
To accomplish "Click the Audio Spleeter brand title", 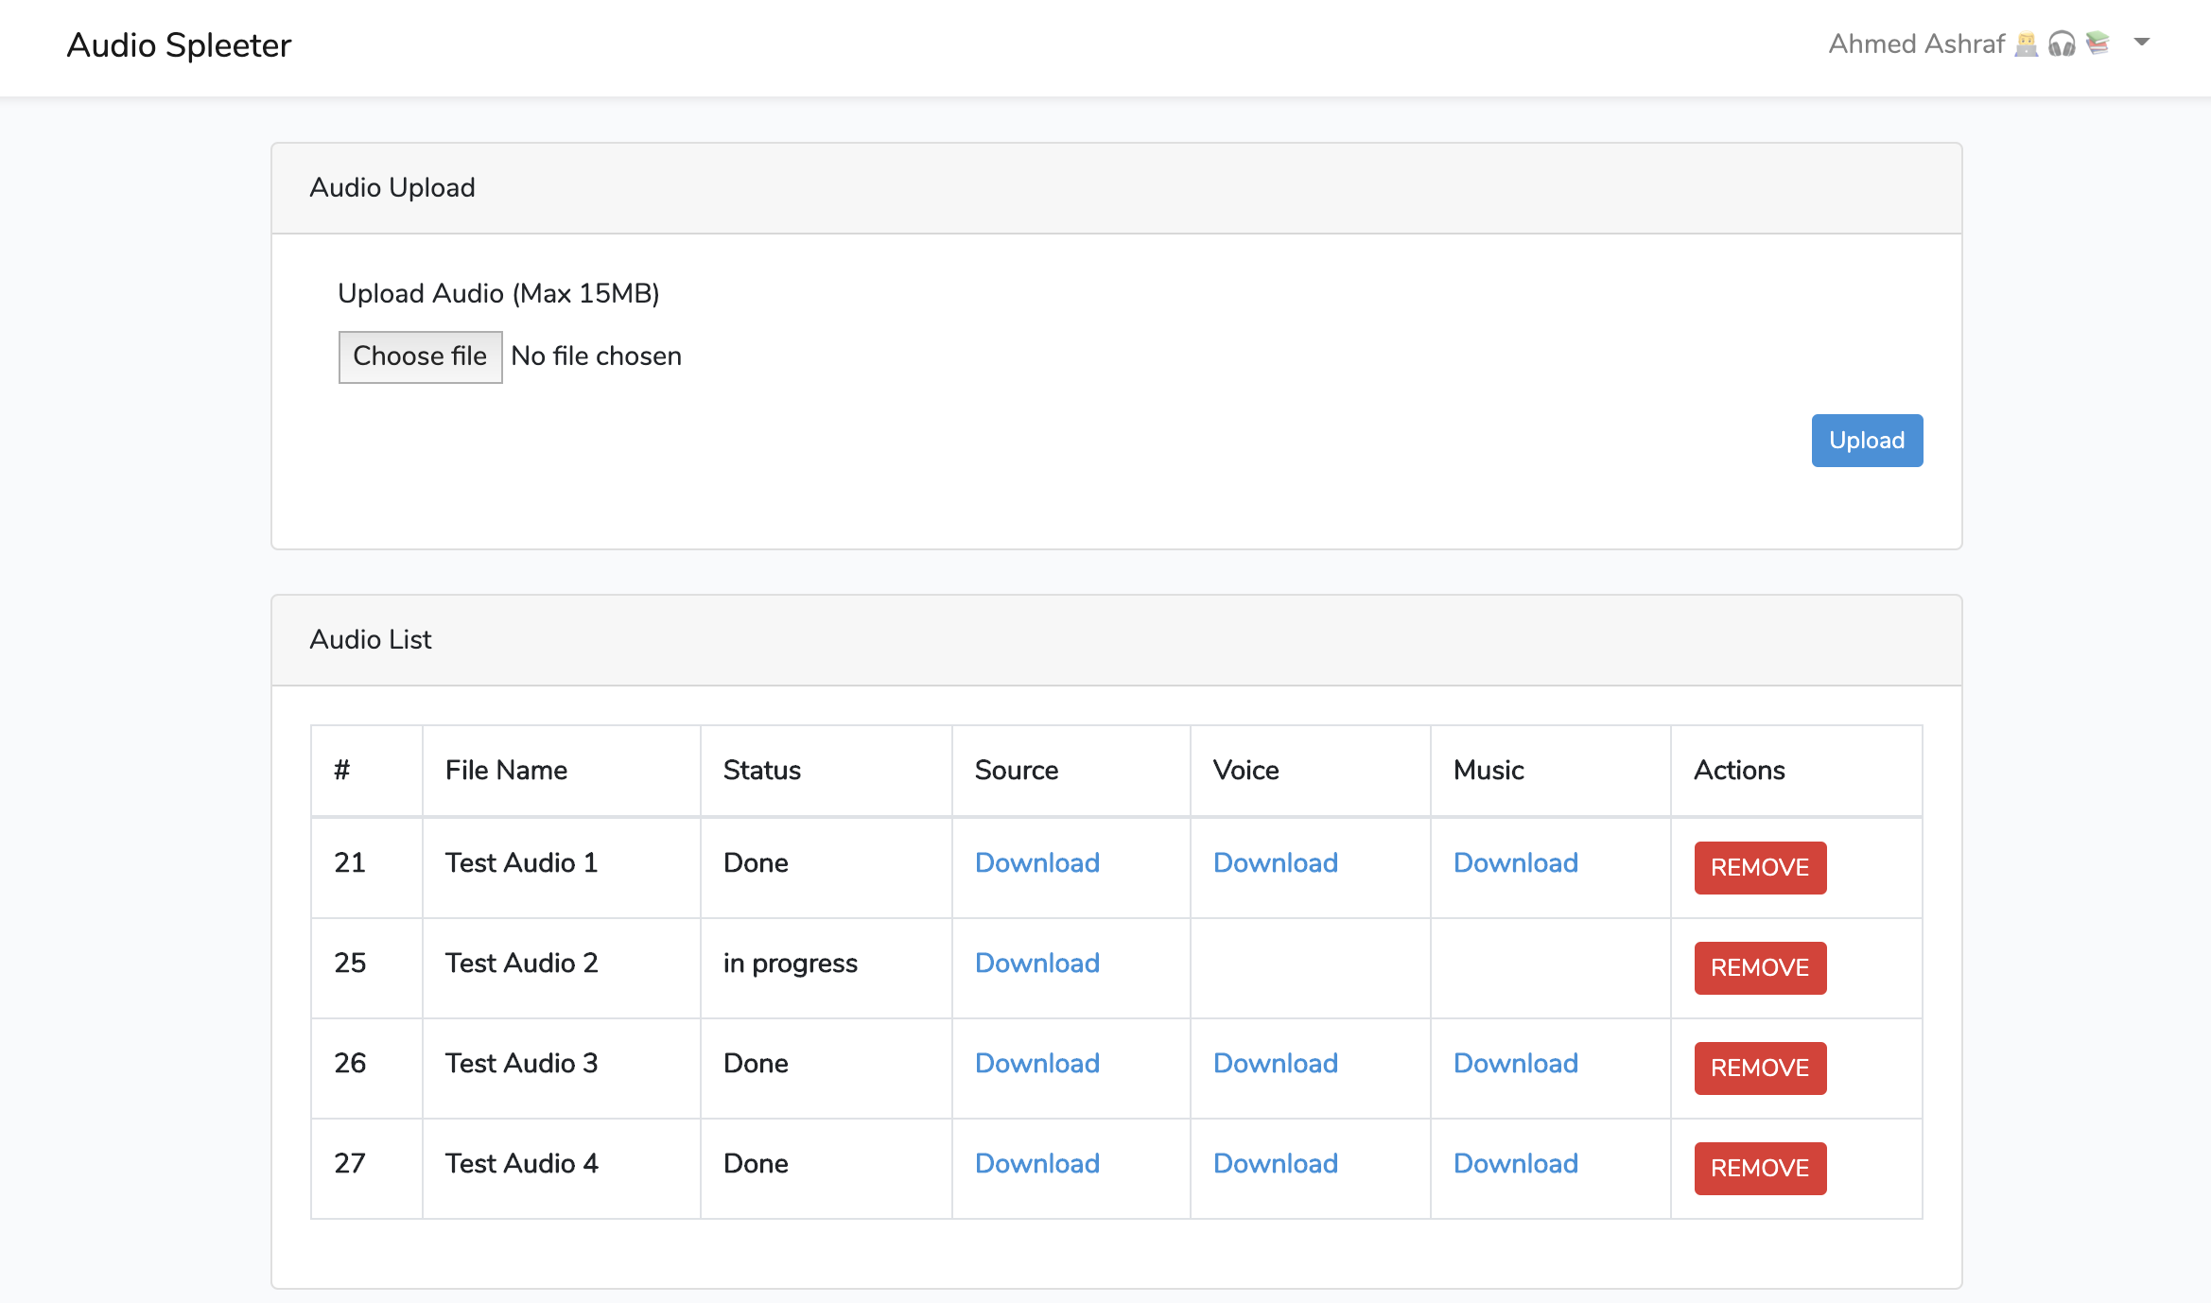I will coord(179,45).
